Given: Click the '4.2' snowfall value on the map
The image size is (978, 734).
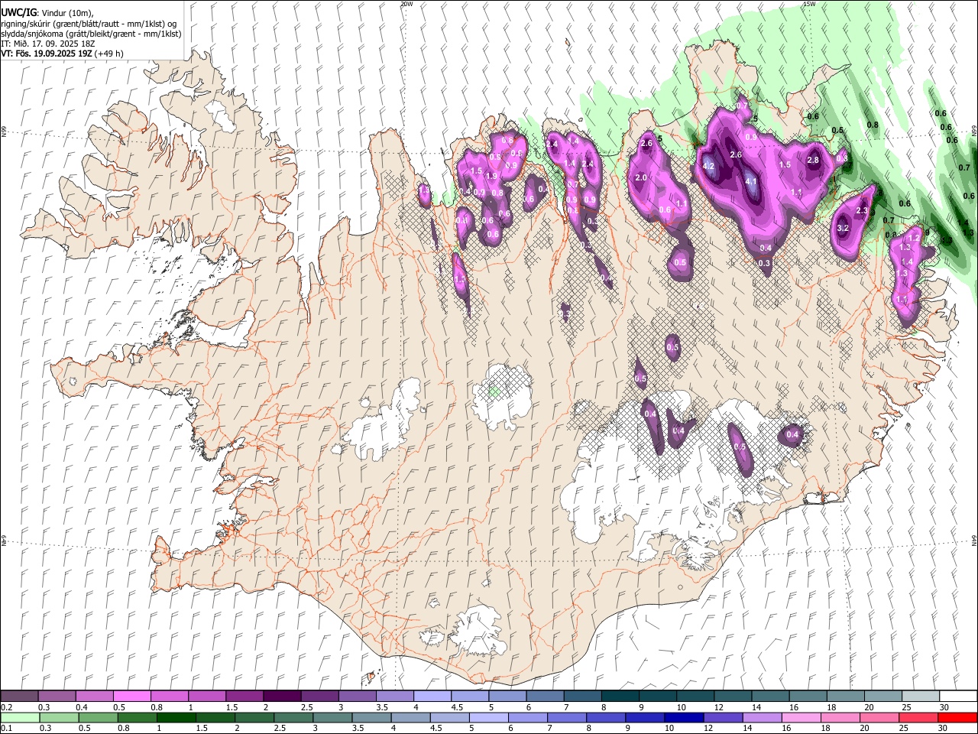Looking at the screenshot, I should tap(708, 166).
